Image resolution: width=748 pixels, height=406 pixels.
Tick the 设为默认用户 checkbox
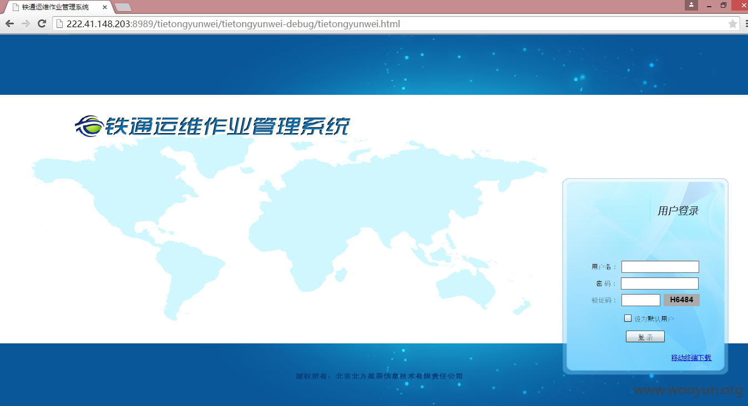[x=628, y=318]
